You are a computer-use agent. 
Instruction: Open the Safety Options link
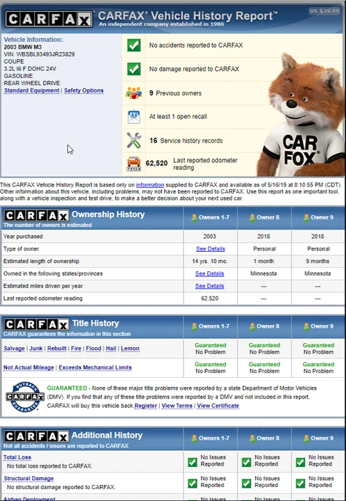pyautogui.click(x=83, y=90)
